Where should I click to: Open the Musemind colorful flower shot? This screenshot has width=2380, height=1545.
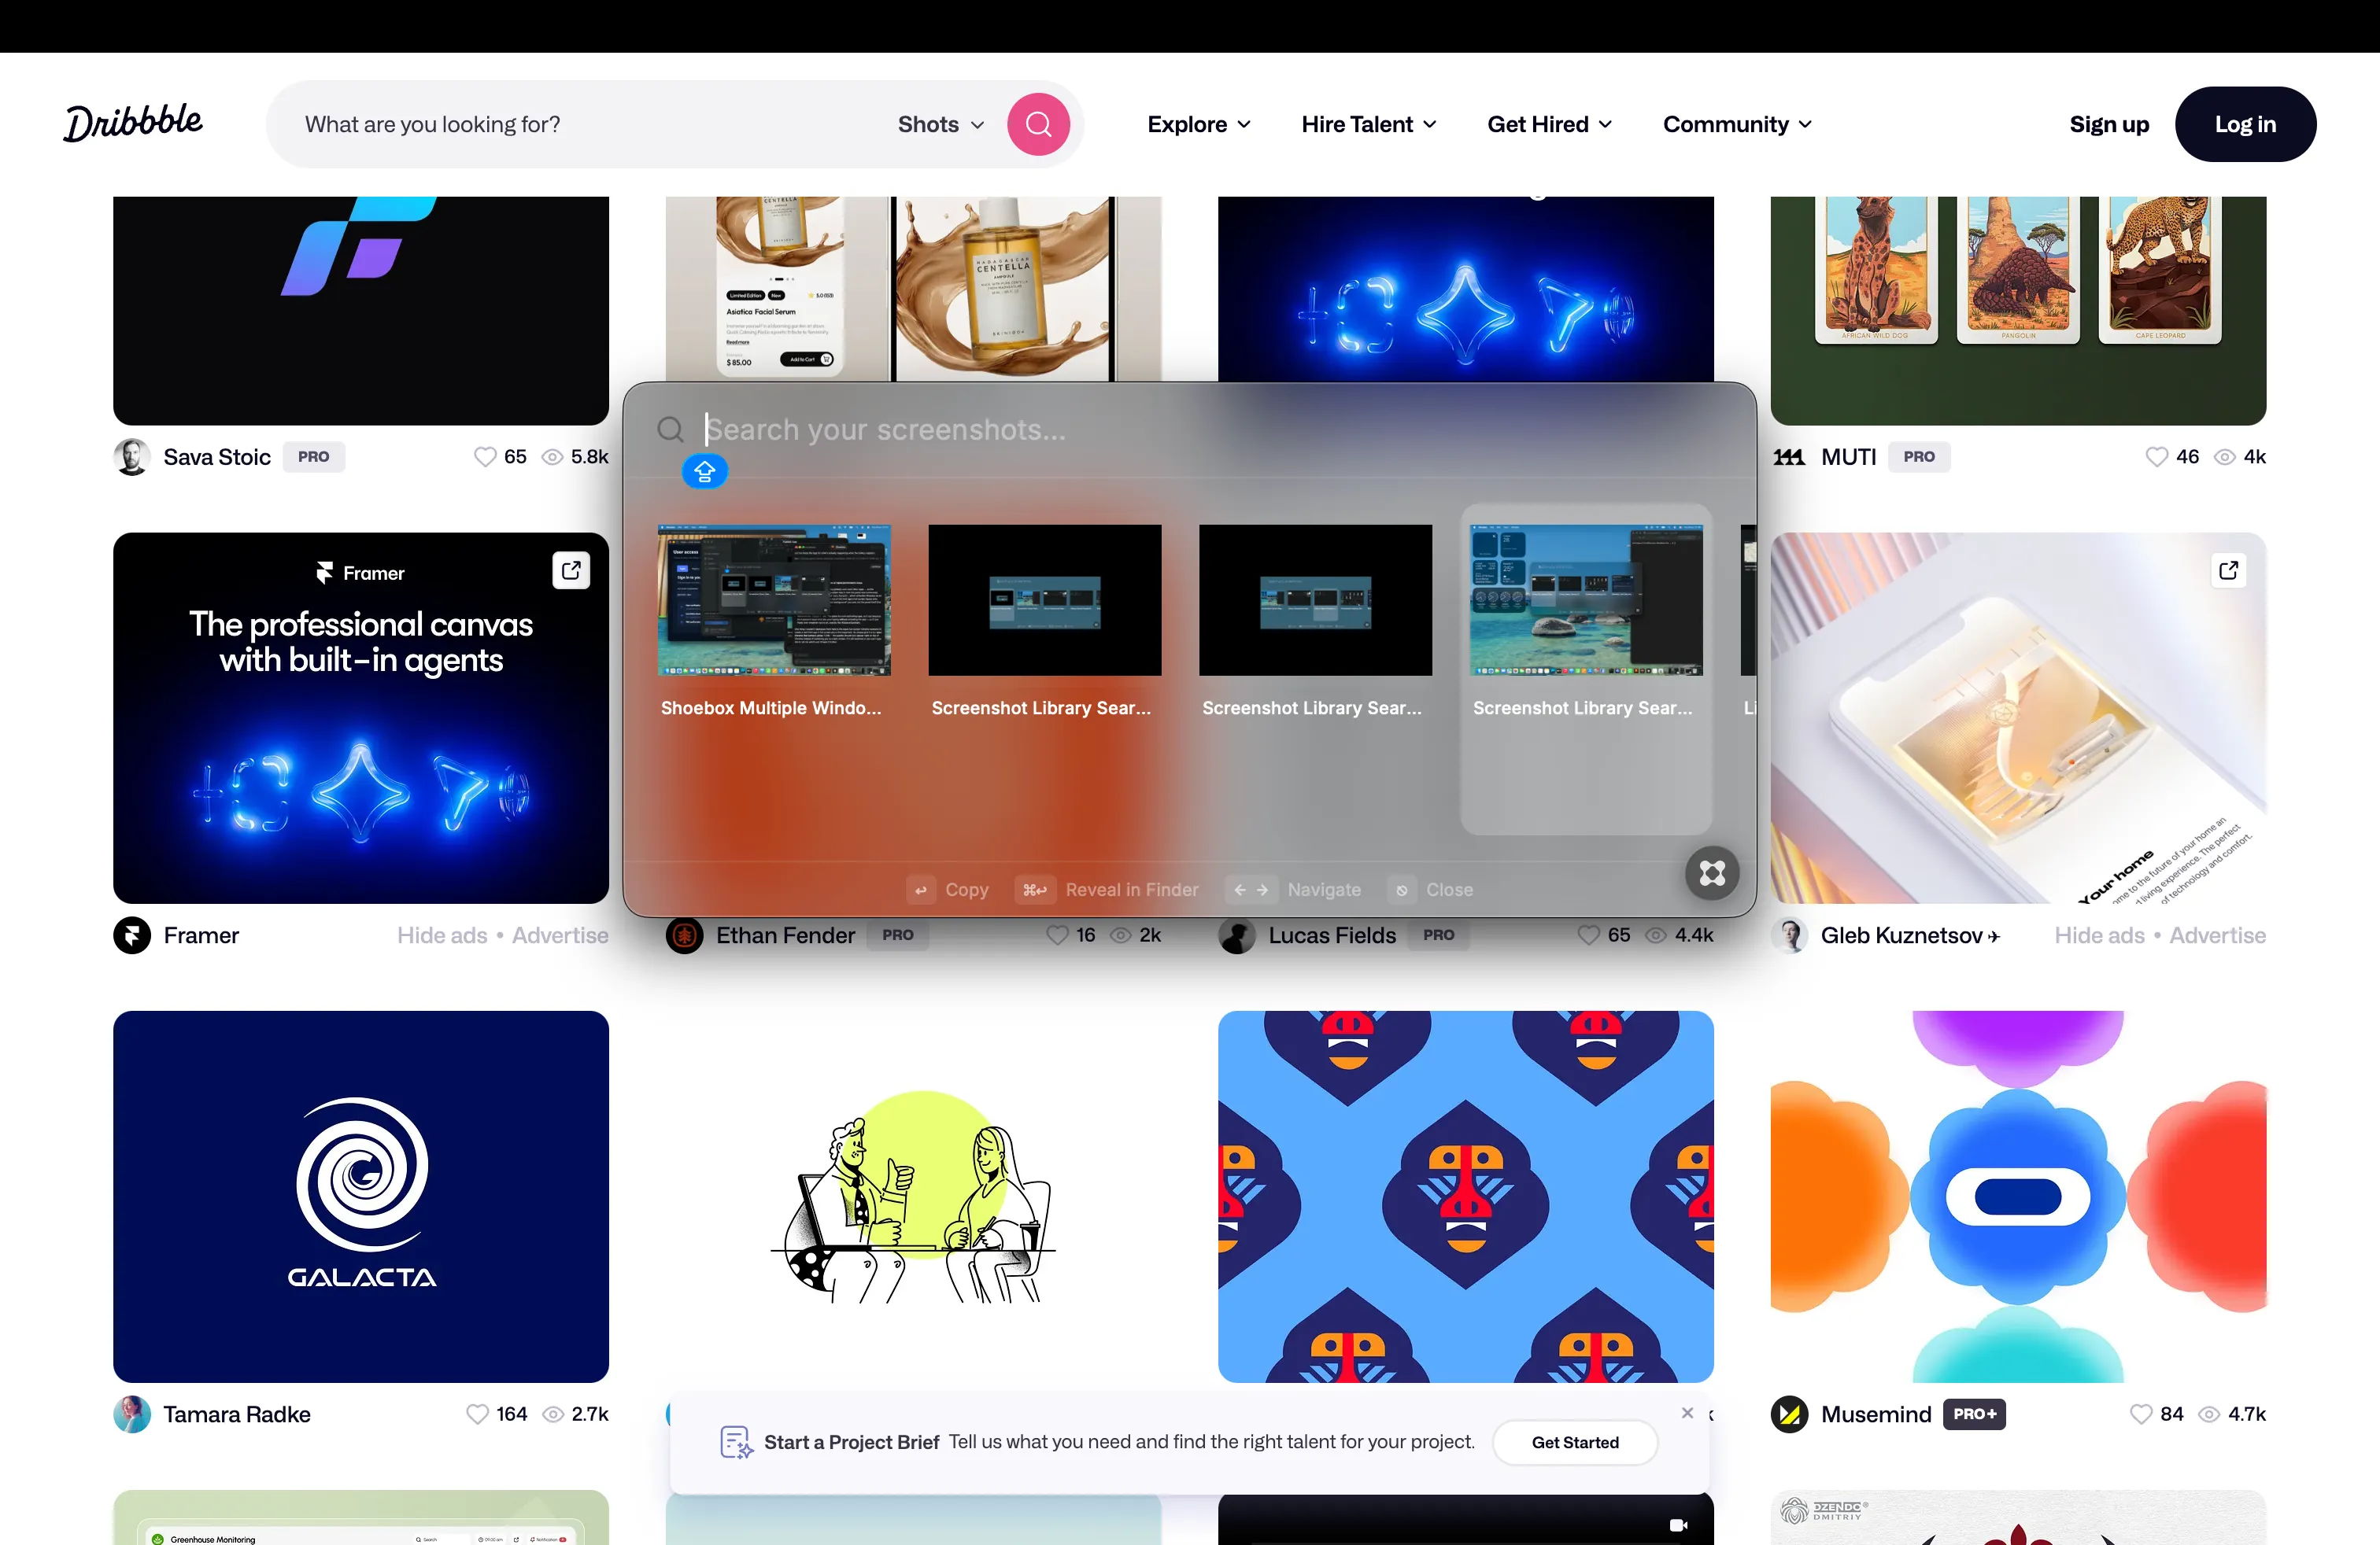pos(2018,1197)
